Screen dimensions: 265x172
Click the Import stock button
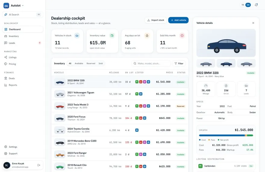[156, 20]
